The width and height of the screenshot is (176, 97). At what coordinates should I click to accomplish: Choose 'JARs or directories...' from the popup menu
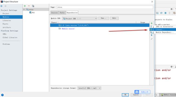163,27
